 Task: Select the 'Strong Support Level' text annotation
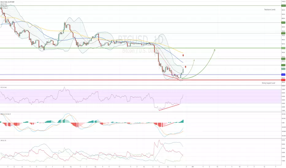pyautogui.click(x=268, y=83)
